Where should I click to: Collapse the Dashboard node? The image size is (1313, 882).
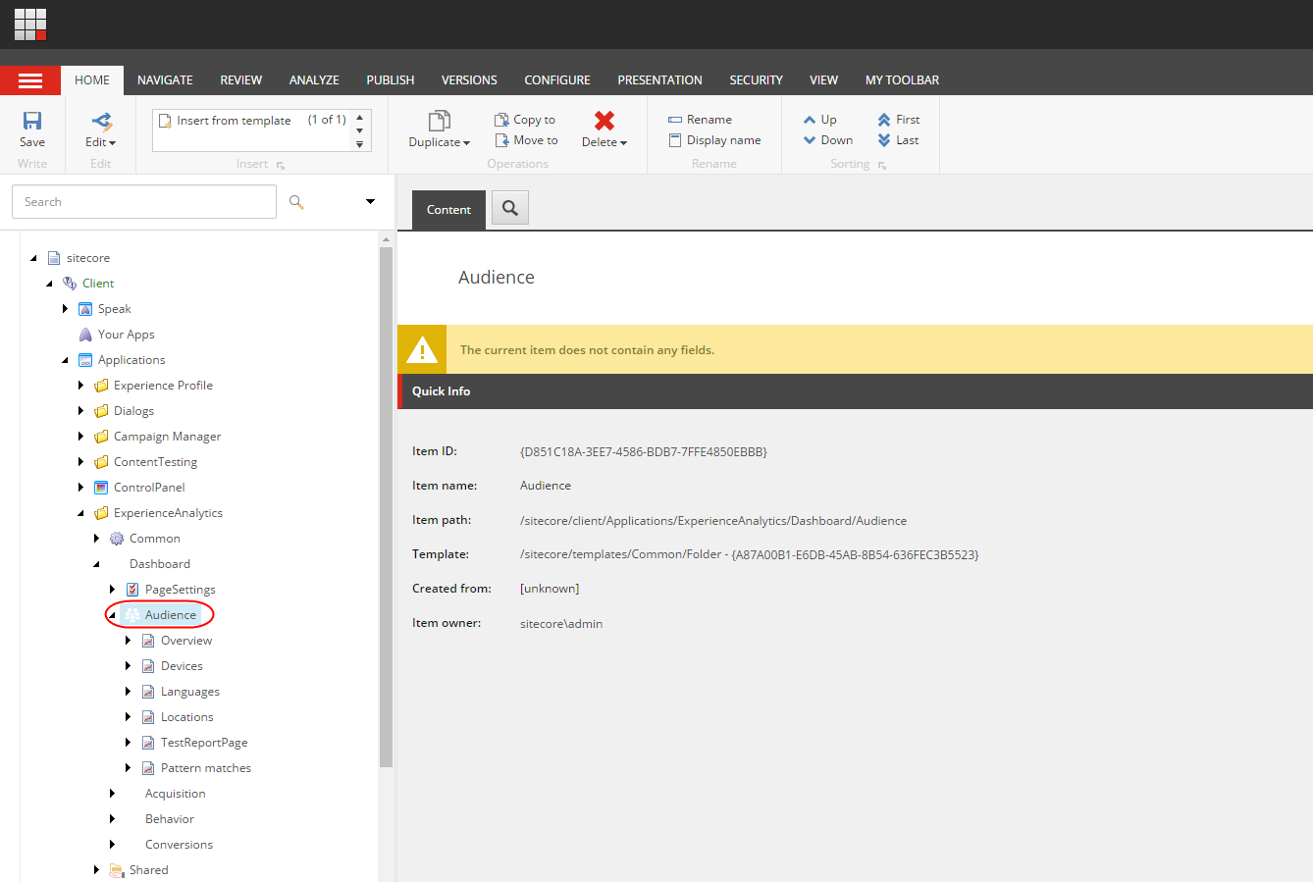96,564
